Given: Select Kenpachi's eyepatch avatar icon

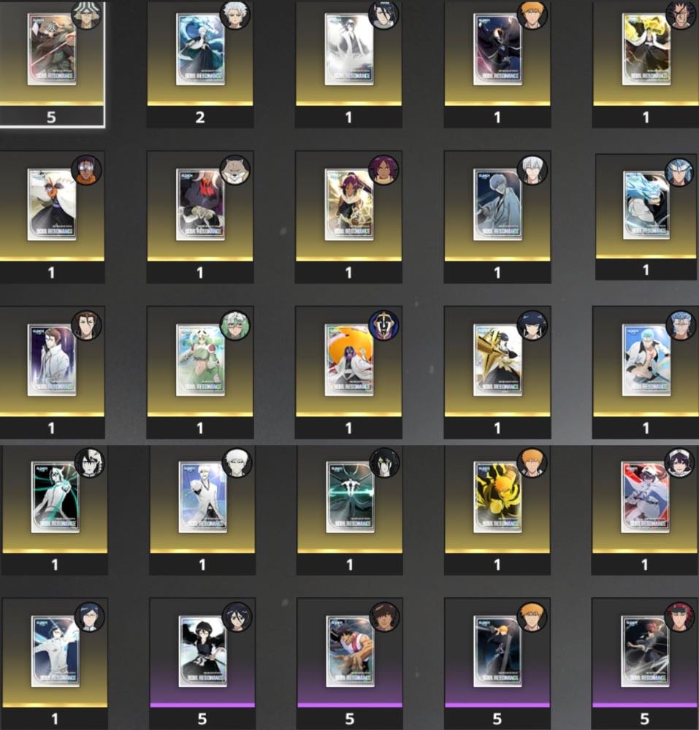Looking at the screenshot, I should [x=681, y=15].
